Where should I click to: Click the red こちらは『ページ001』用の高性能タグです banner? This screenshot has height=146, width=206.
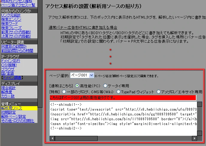123,98
